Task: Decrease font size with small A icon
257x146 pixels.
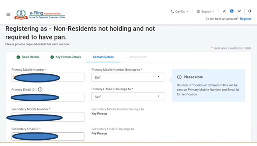Action: tap(224, 11)
